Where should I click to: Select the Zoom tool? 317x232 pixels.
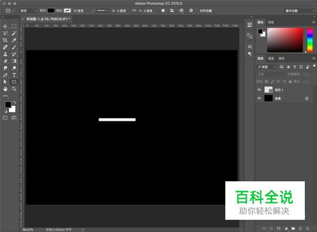pyautogui.click(x=14, y=89)
